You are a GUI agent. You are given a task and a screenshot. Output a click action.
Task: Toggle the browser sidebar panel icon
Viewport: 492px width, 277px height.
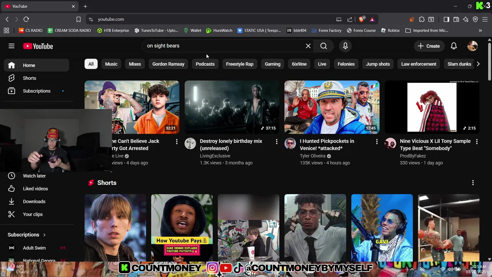pyautogui.click(x=446, y=19)
